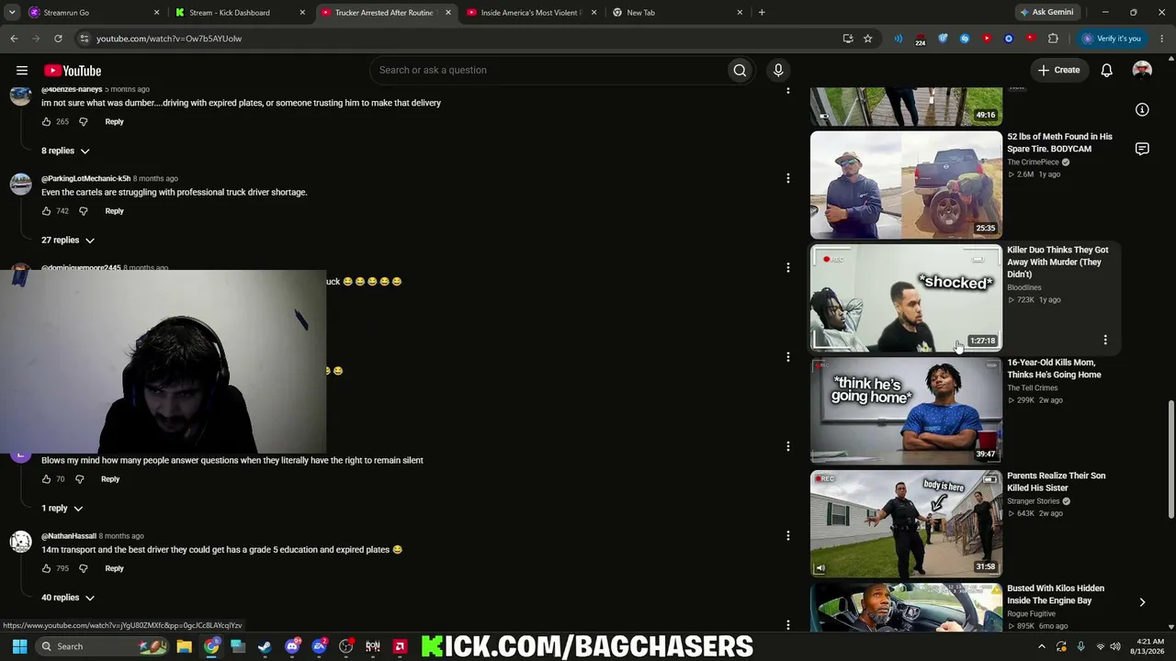Reply to the @NathanHassall comment

pos(114,568)
